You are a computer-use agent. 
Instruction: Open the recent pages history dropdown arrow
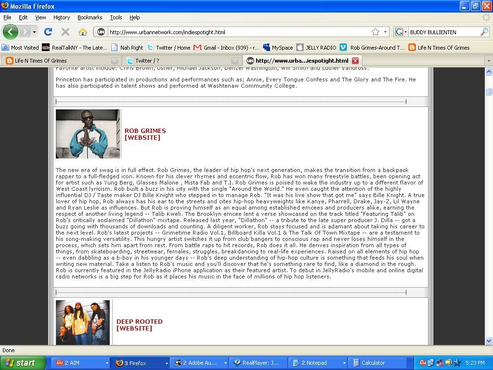[34, 32]
